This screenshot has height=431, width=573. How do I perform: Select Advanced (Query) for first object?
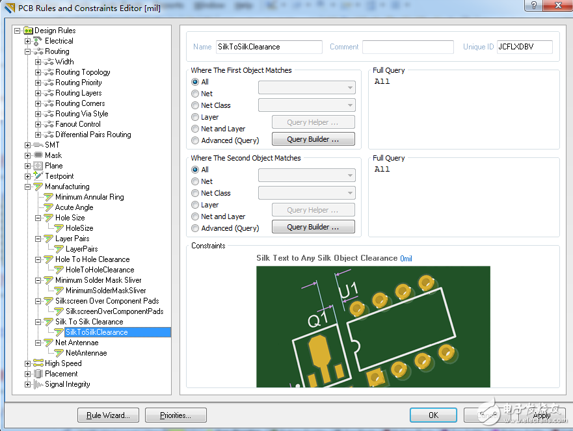195,140
